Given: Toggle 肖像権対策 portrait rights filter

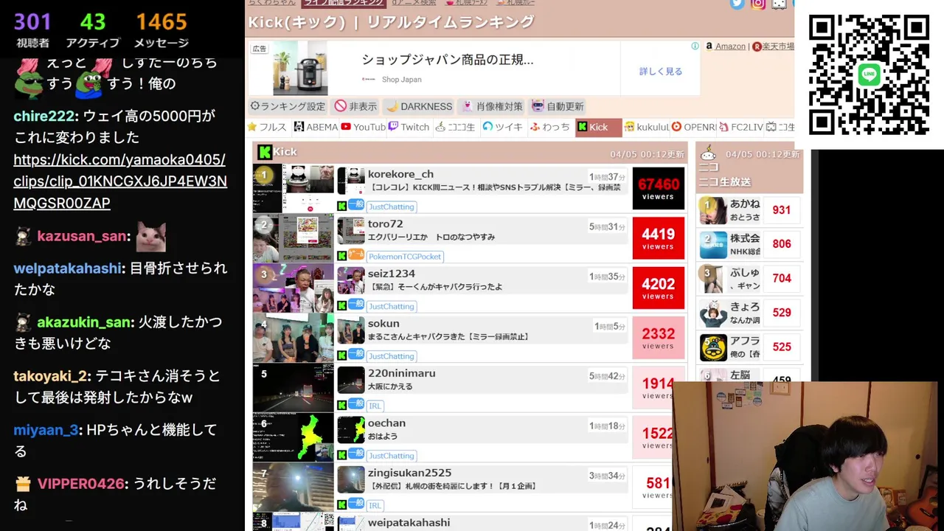Looking at the screenshot, I should pos(492,106).
